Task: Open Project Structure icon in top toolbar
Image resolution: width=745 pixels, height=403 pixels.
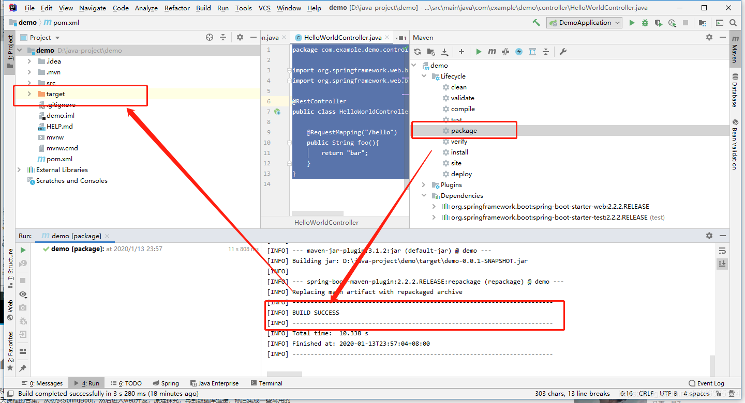Action: pos(703,23)
